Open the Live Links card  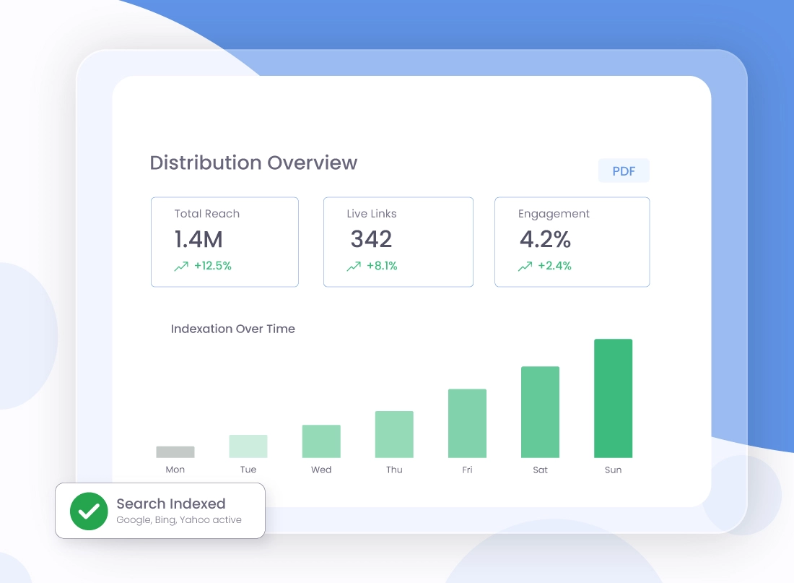coord(398,242)
